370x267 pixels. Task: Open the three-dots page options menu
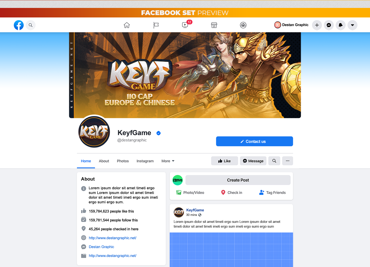point(288,161)
